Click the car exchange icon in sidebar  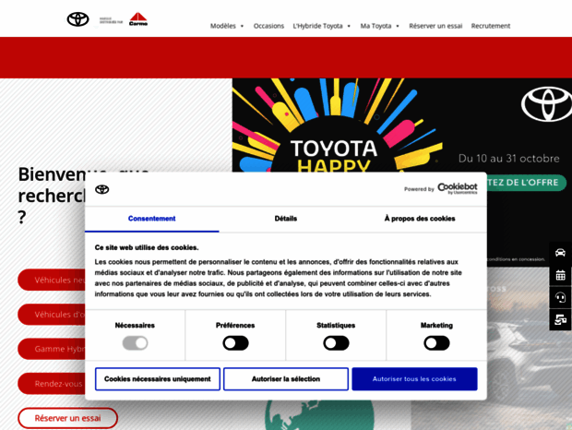pyautogui.click(x=560, y=320)
